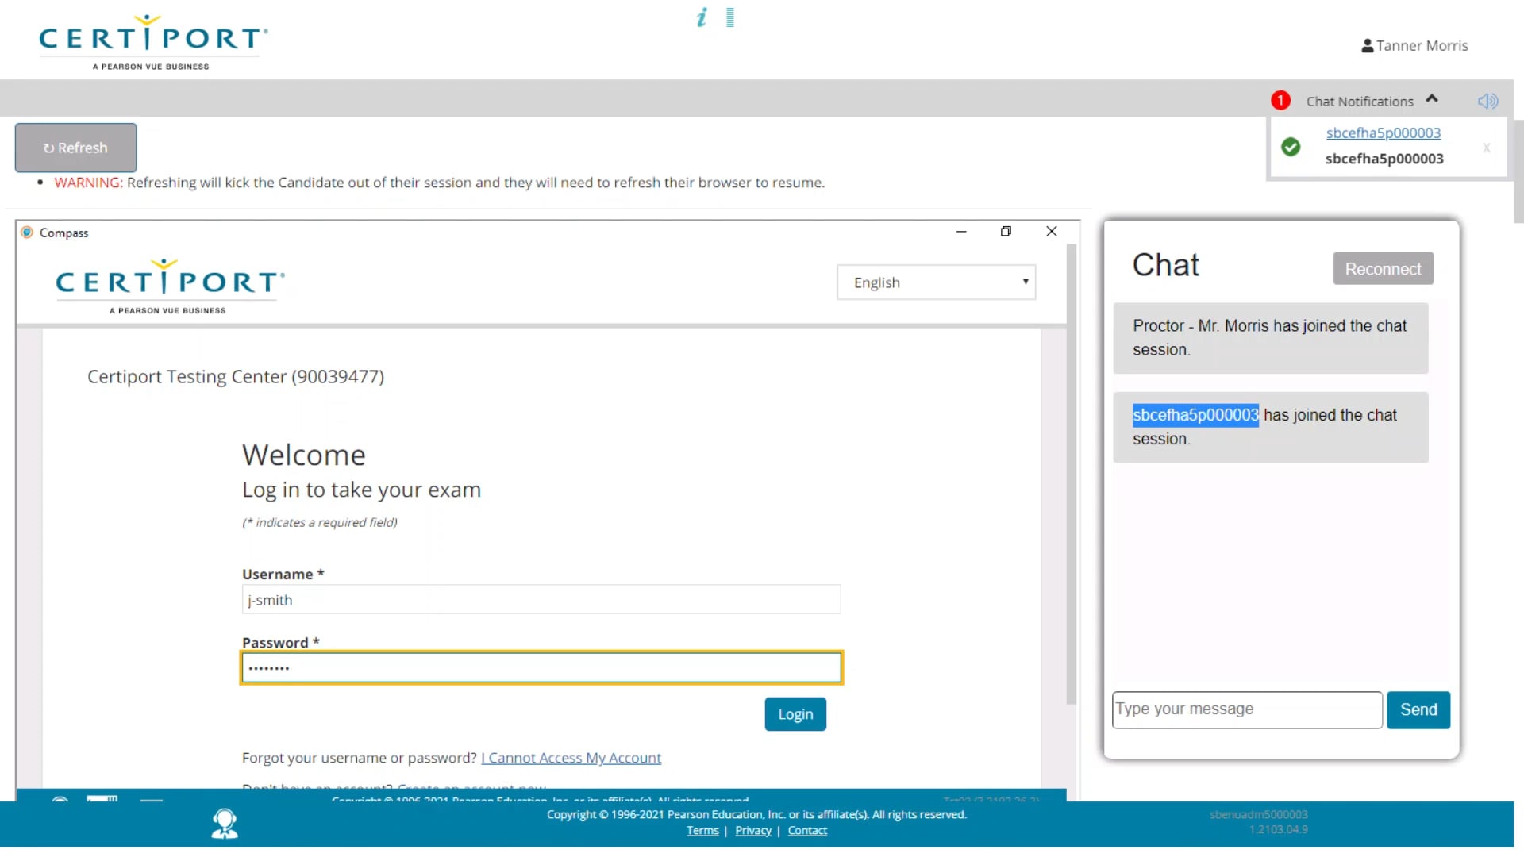Click the green checkmark on the session notification

tap(1291, 146)
